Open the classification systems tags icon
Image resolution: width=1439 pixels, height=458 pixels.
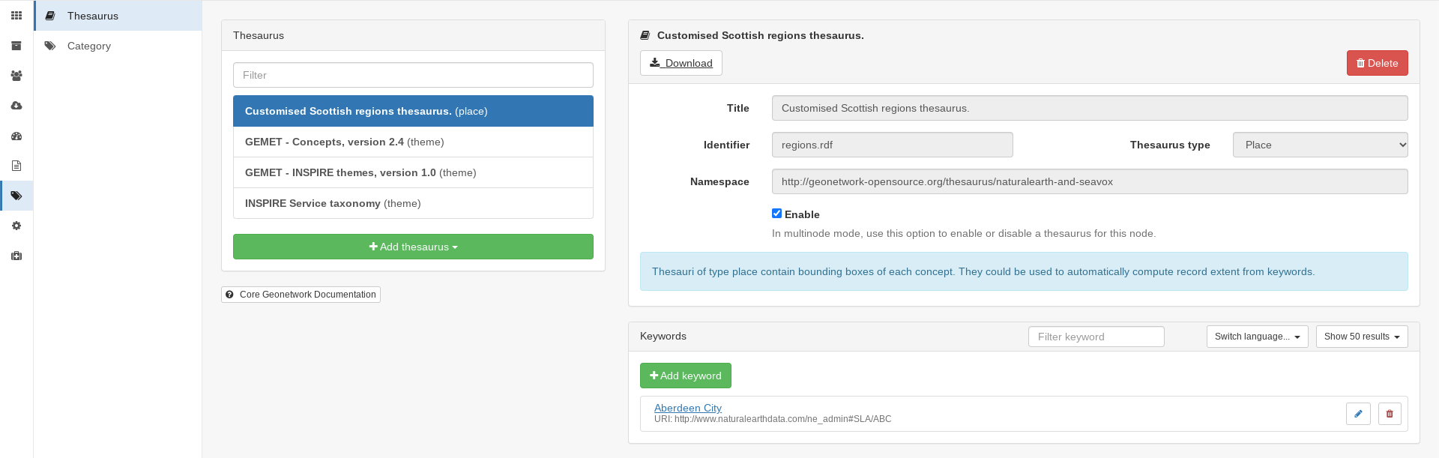point(16,196)
